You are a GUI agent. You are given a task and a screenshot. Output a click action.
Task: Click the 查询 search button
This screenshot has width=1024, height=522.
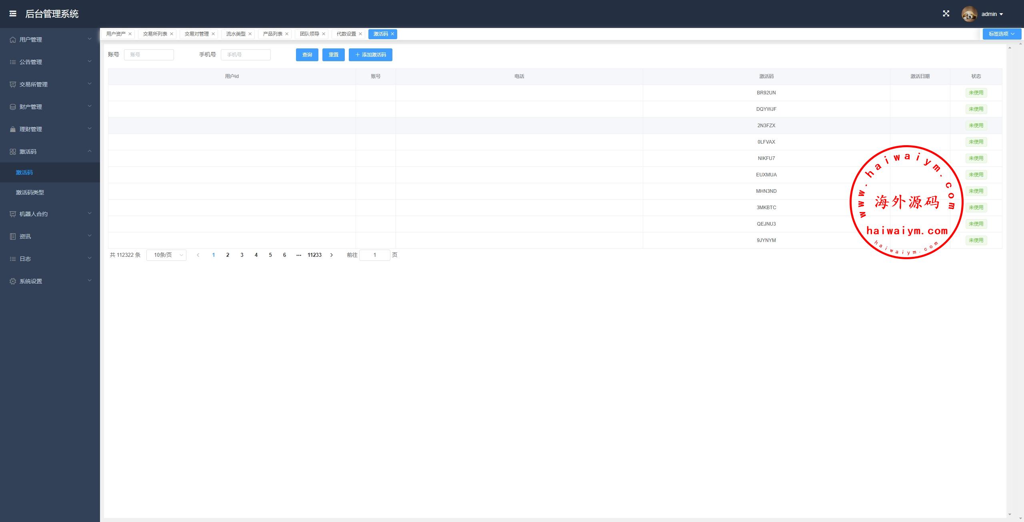pyautogui.click(x=307, y=55)
